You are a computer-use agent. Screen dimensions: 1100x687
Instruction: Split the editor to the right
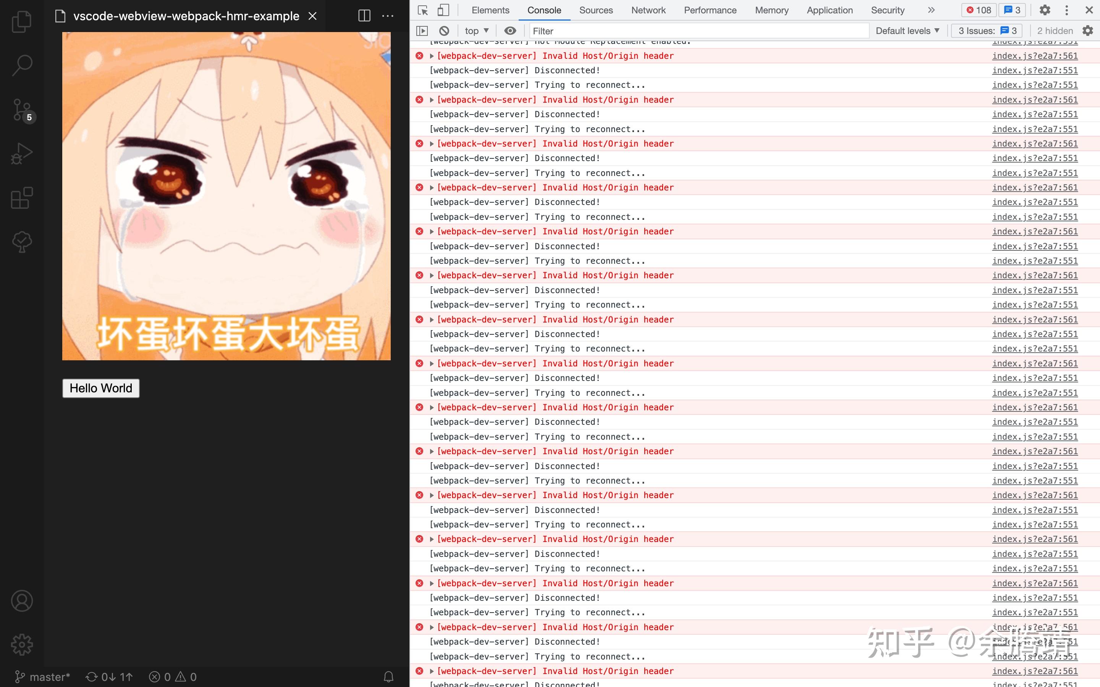click(x=364, y=16)
